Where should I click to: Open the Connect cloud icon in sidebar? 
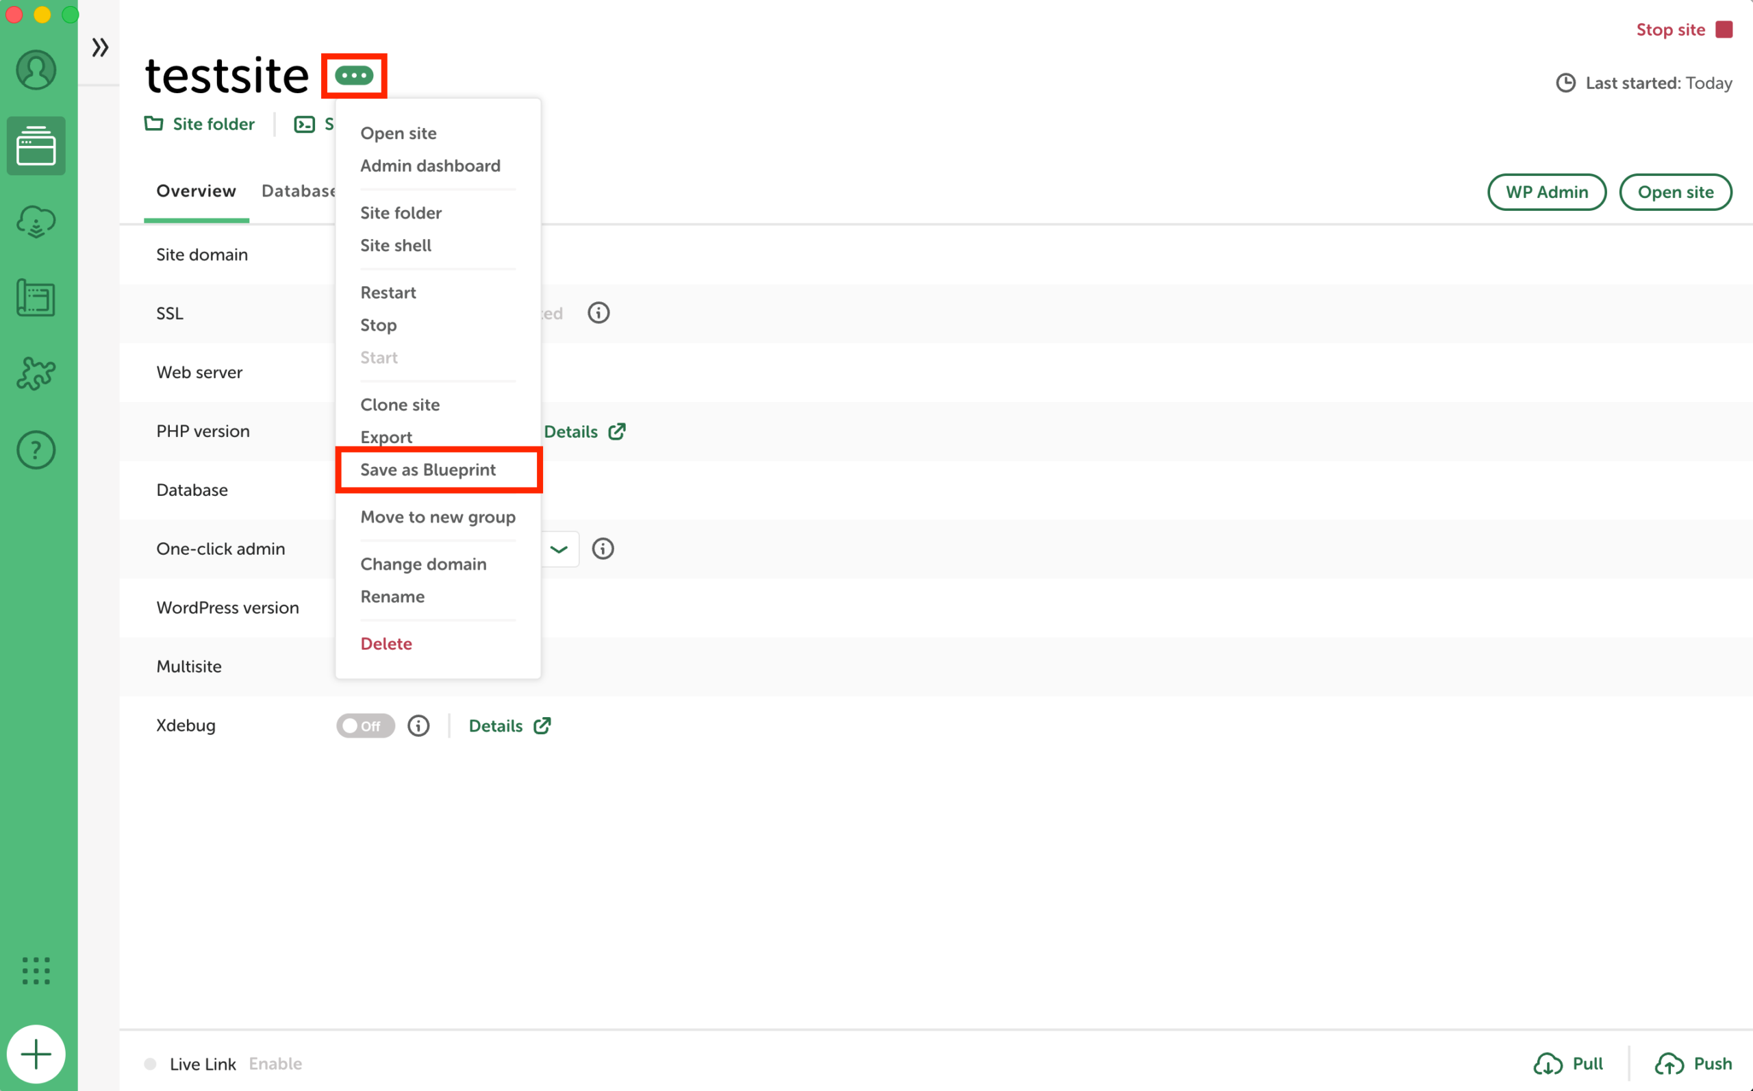tap(36, 221)
